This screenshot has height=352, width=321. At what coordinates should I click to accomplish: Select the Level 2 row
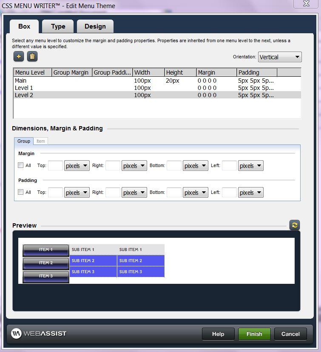[x=157, y=95]
